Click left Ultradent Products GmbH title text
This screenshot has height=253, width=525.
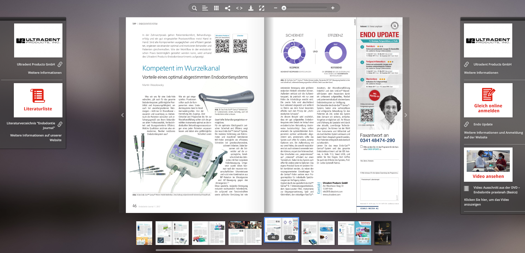point(36,64)
